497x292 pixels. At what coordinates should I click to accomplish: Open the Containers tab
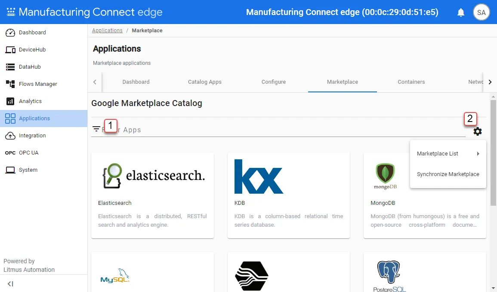pyautogui.click(x=411, y=82)
